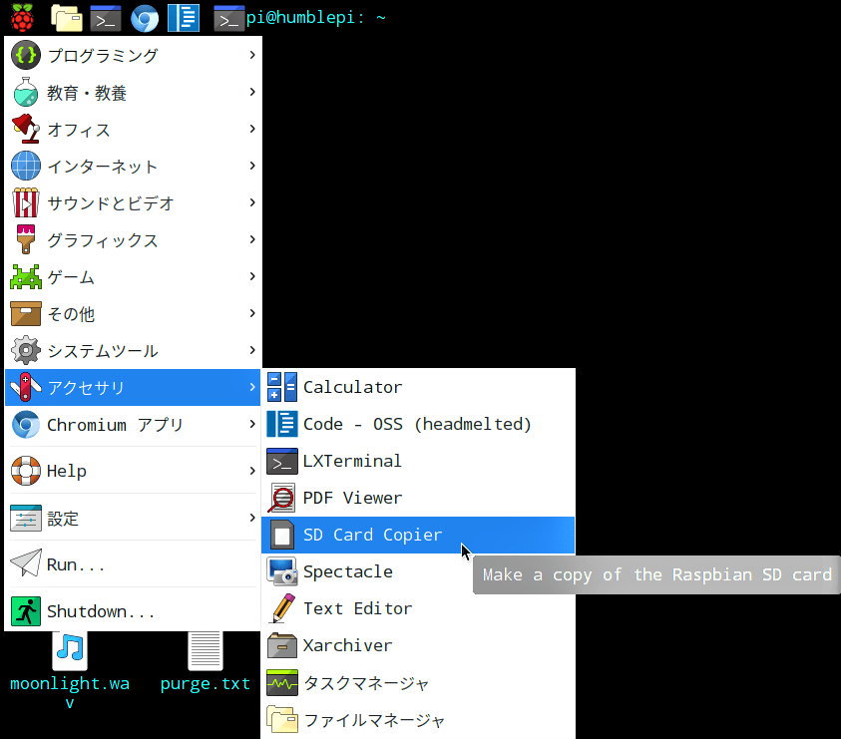The width and height of the screenshot is (841, 739).
Task: Open the Raspberry Pi main menu
Action: point(22,17)
